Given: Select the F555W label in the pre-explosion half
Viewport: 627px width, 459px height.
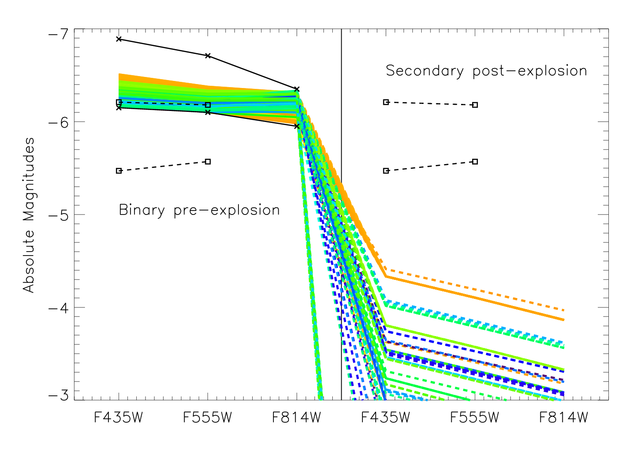Looking at the screenshot, I should [208, 417].
